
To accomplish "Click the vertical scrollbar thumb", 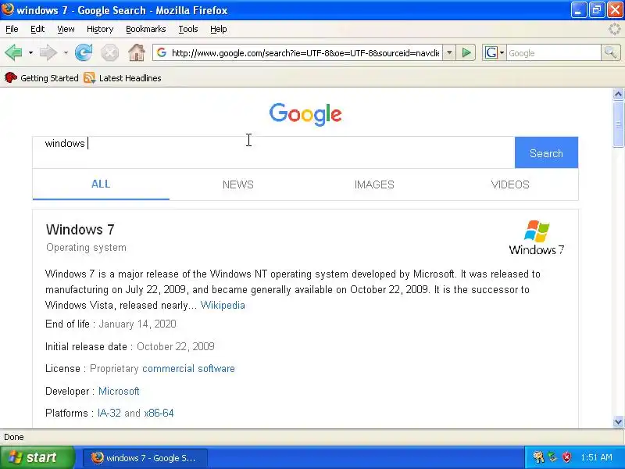I will tap(618, 124).
